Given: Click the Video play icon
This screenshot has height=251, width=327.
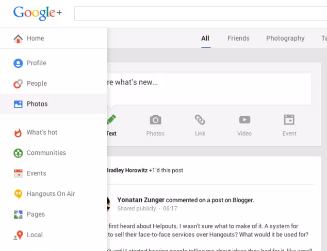Looking at the screenshot, I should pos(244,120).
